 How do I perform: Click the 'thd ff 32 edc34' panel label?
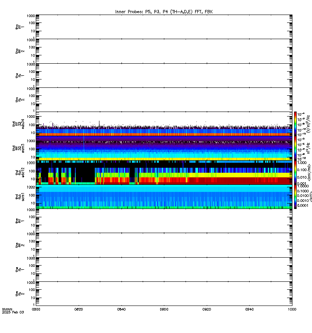[x=18, y=124]
